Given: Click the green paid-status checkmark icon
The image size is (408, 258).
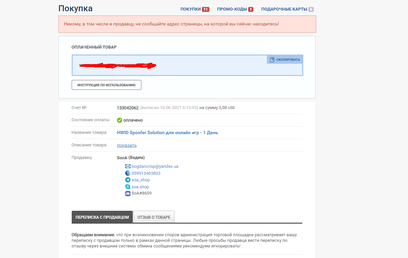Looking at the screenshot, I should point(119,120).
